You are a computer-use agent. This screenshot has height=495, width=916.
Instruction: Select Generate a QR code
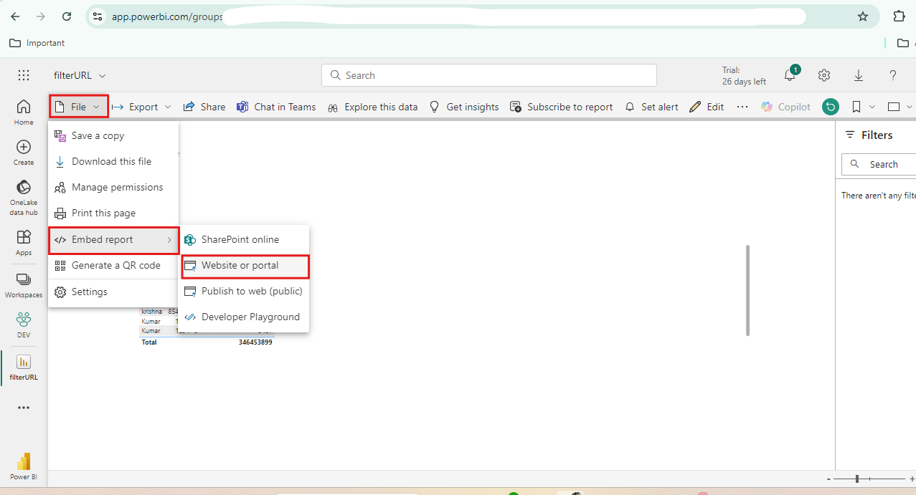(x=113, y=265)
